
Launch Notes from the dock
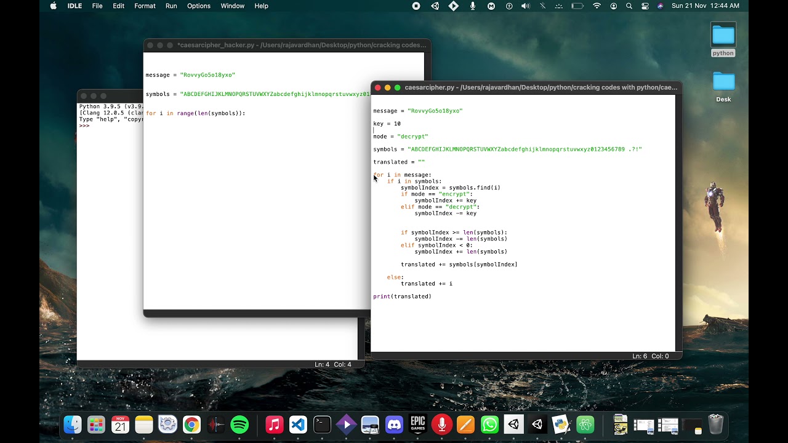coord(144,425)
